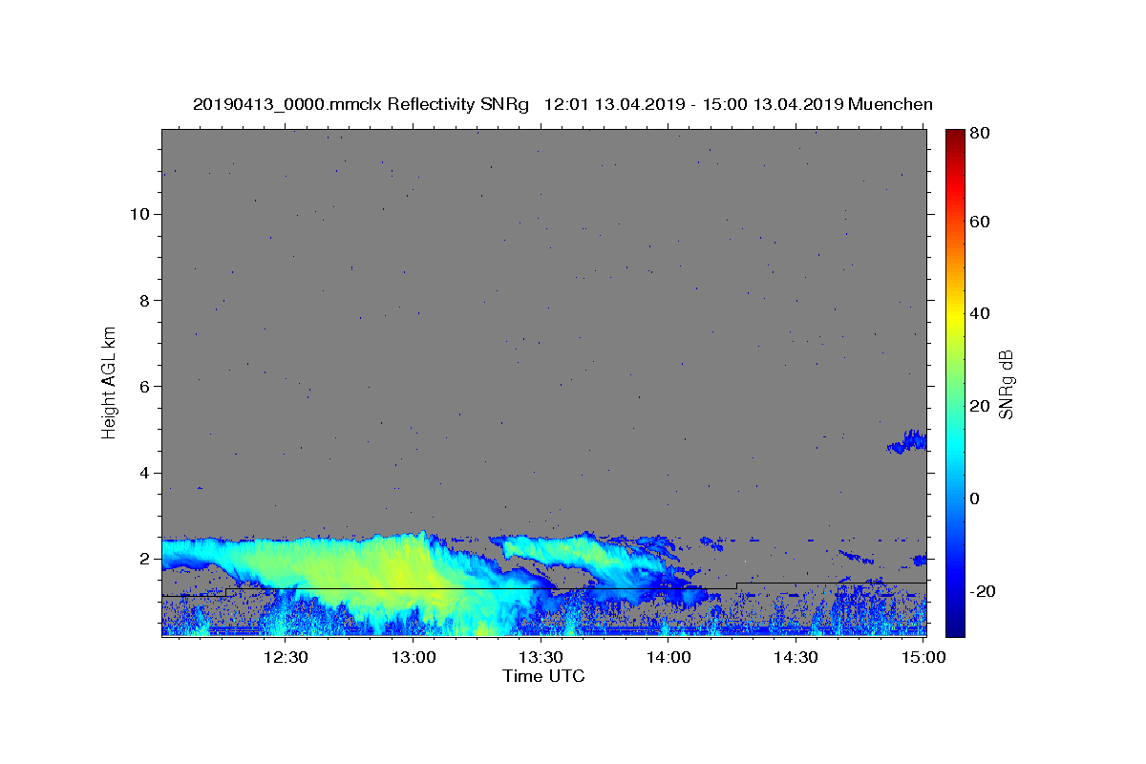Click the Muenchen location text in the title

pyautogui.click(x=890, y=104)
